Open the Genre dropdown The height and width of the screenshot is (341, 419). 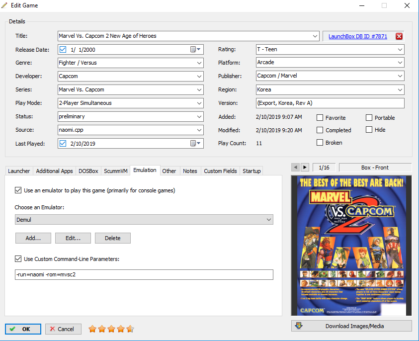point(199,63)
